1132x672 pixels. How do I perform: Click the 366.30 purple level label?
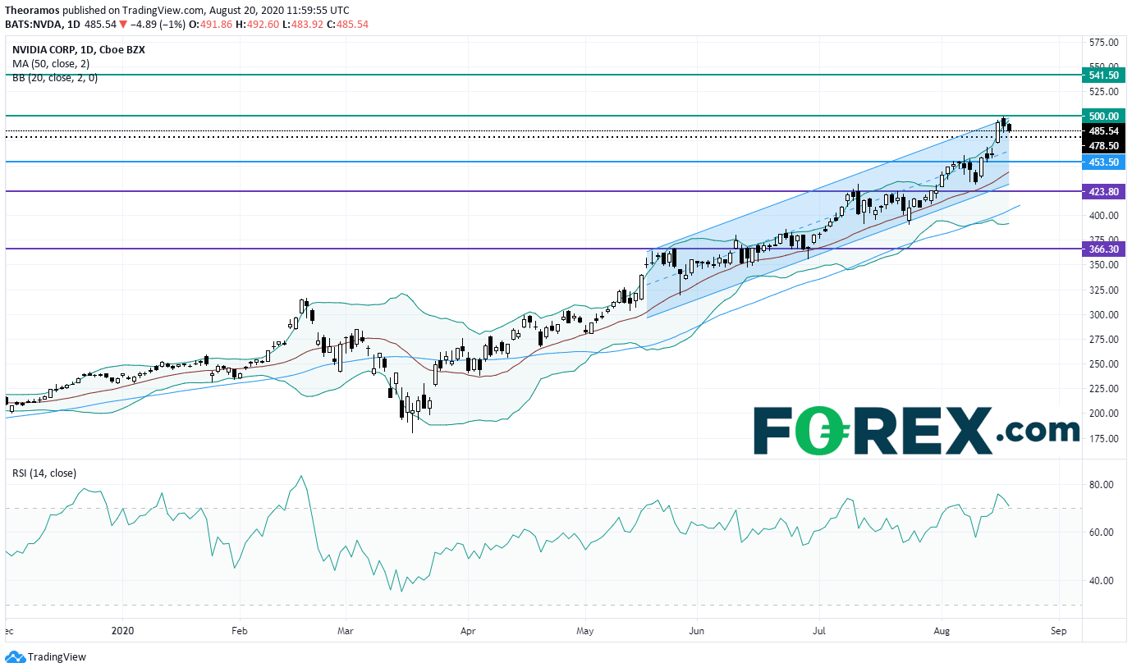click(1103, 249)
